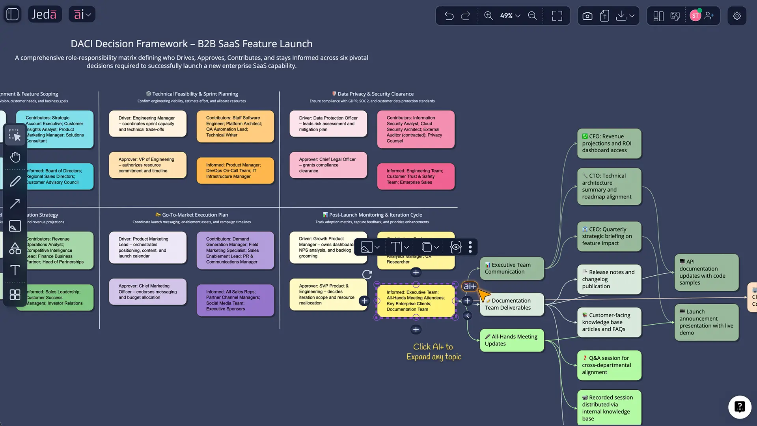The image size is (757, 426).
Task: Open the download options dropdown
Action: click(x=632, y=16)
